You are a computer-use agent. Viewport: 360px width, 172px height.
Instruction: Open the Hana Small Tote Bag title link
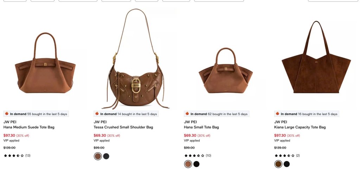(x=201, y=127)
